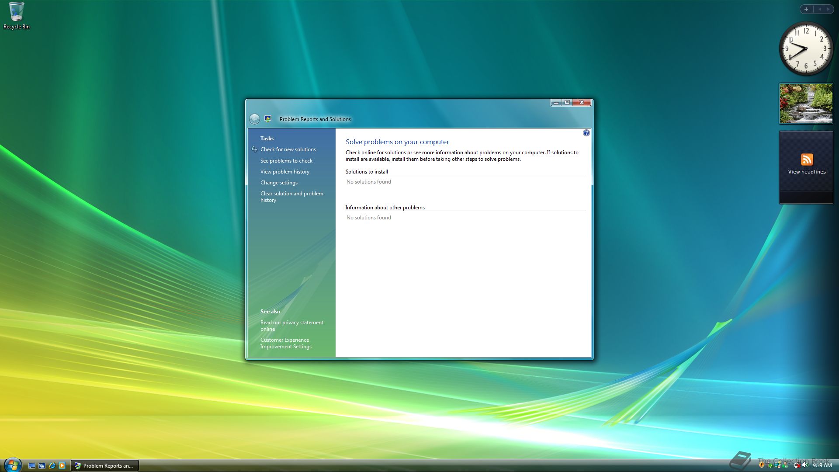Screen dimensions: 839x472
Task: Click the waterfall slideshow gadget picture
Action: 806,104
